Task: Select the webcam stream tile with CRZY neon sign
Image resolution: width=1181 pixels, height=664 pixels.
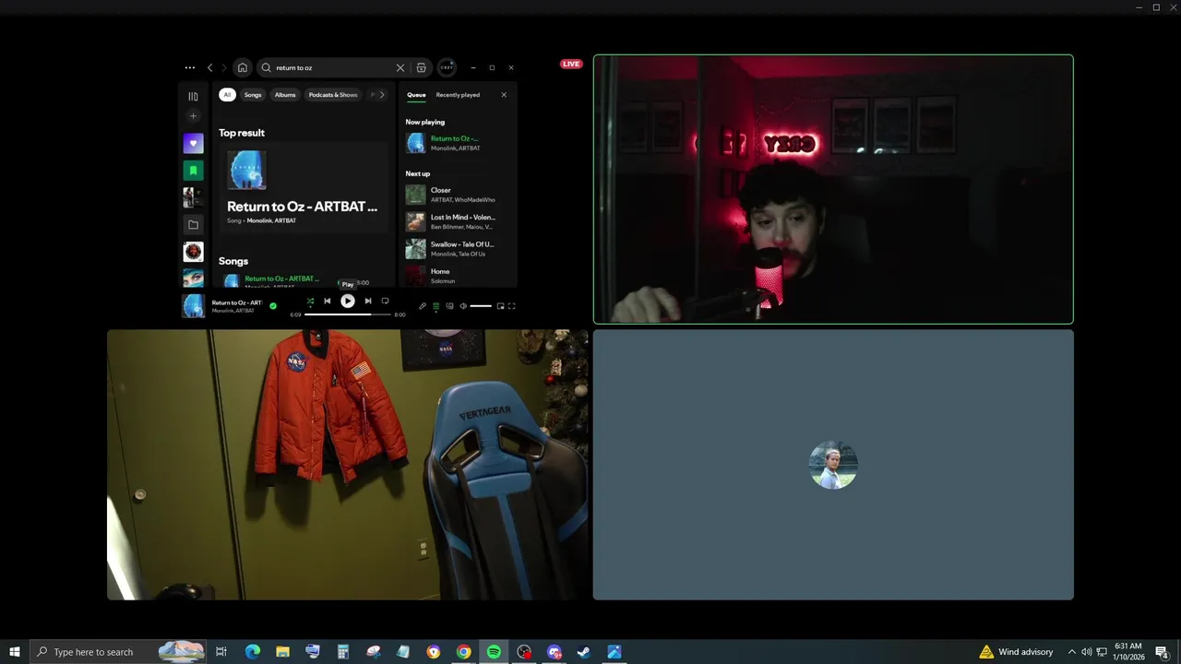Action: coord(833,189)
